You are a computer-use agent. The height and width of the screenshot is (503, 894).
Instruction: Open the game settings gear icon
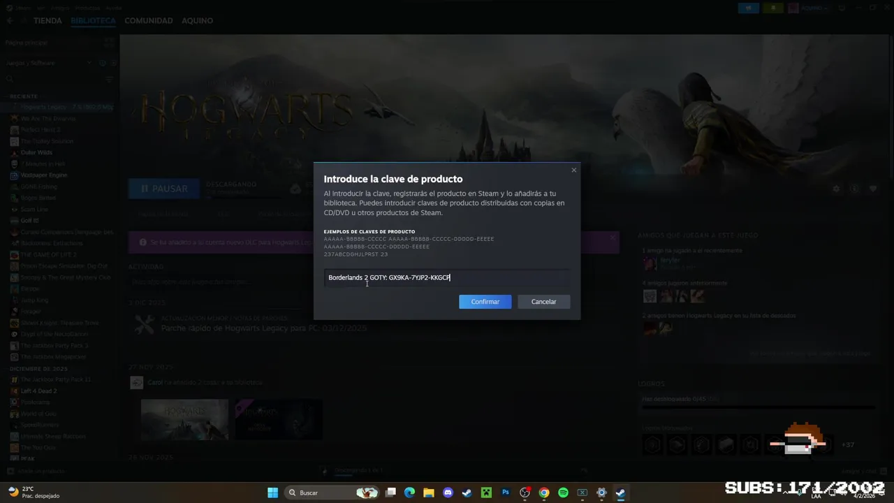click(x=836, y=189)
